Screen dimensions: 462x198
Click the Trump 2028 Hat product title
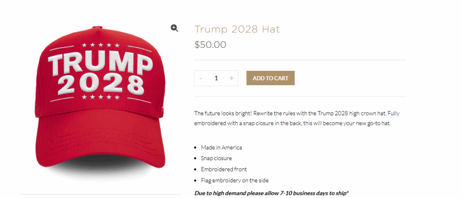(x=237, y=29)
